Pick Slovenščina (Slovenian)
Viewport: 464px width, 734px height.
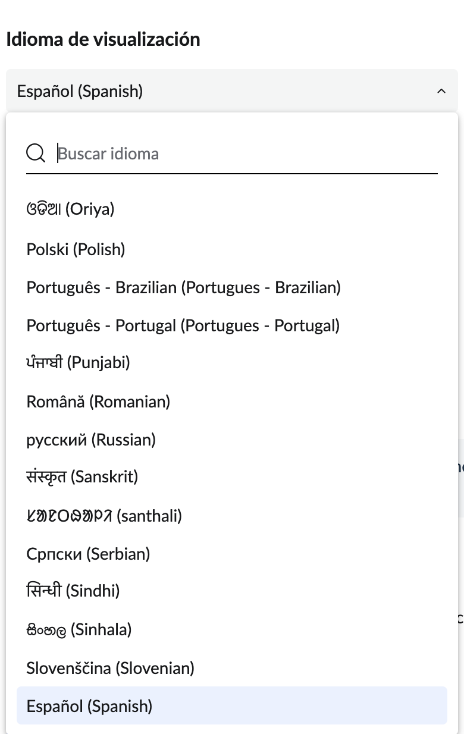click(x=110, y=668)
